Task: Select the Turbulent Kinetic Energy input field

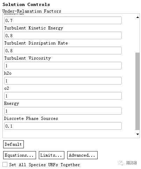Action: tap(63, 35)
